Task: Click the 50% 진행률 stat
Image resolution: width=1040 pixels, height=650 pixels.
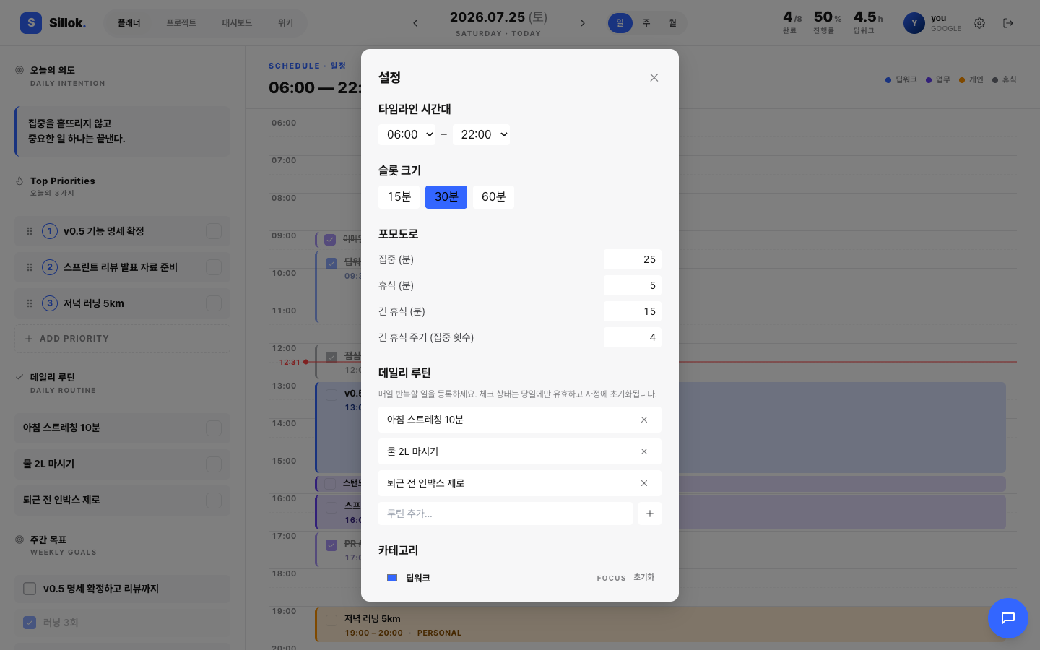Action: pyautogui.click(x=828, y=22)
